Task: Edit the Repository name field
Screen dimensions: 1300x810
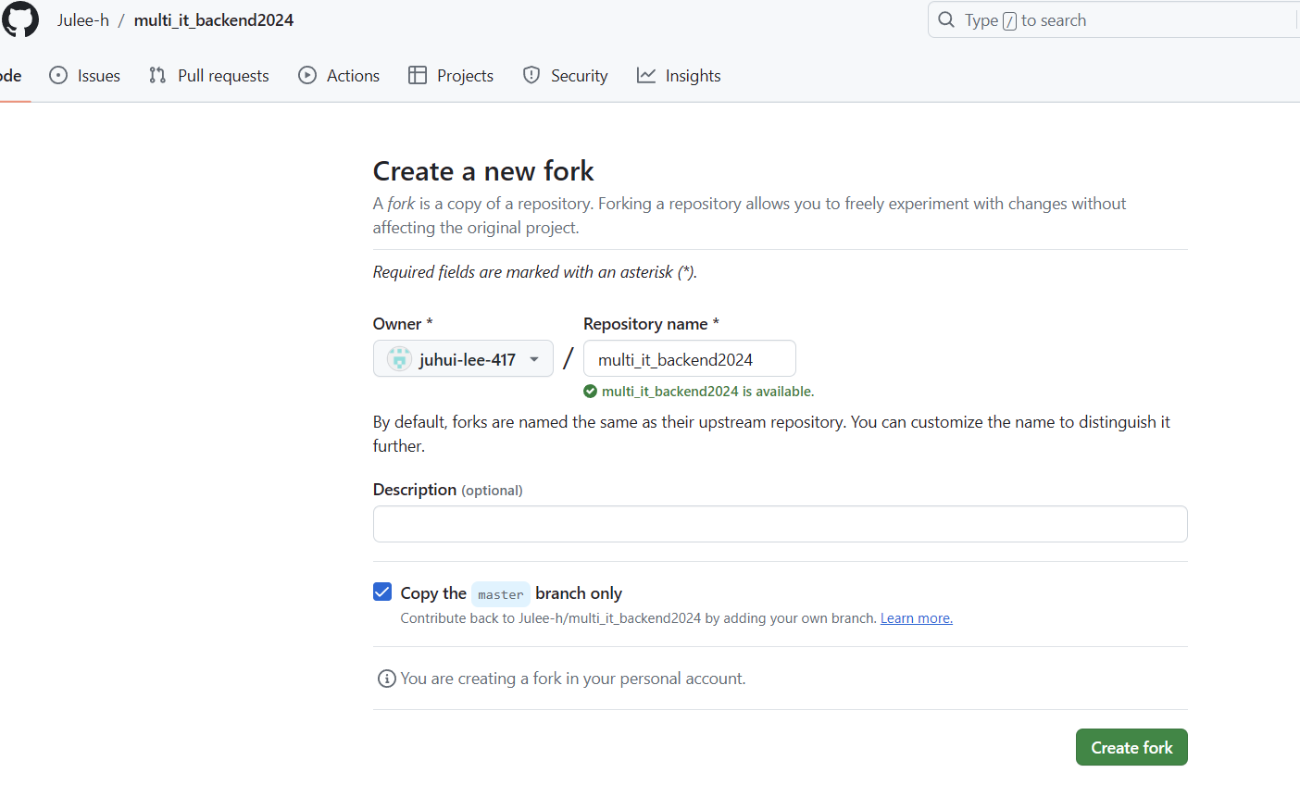Action: pos(690,359)
